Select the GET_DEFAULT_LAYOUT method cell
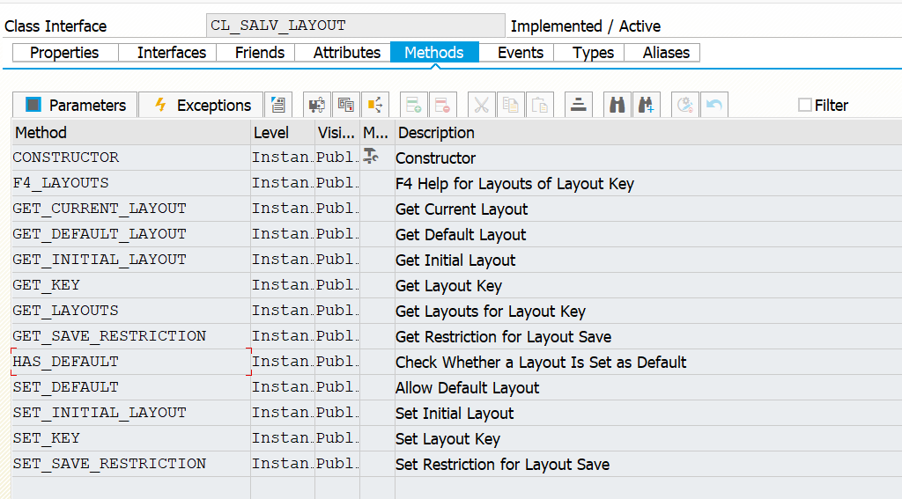This screenshot has width=902, height=499. 131,234
